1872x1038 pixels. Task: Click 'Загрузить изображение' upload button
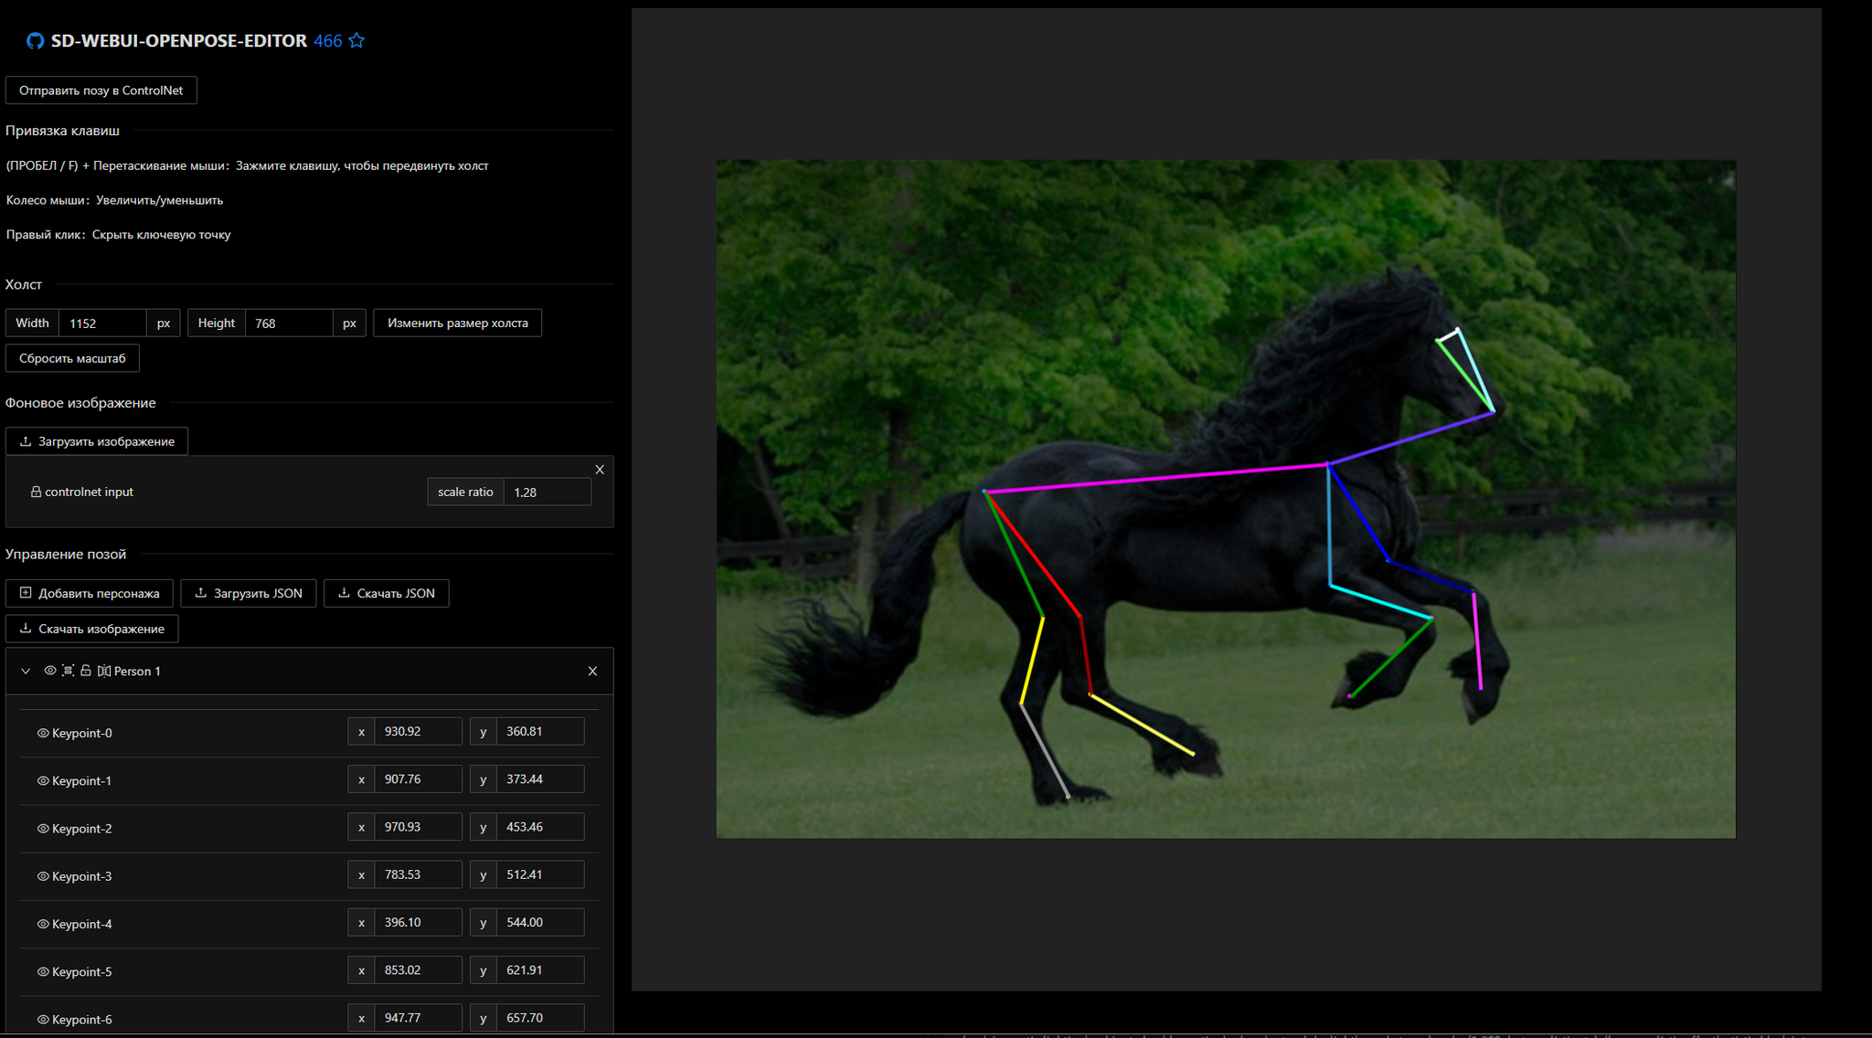(x=97, y=441)
